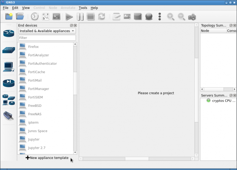
Task: Zoom out with the magnifier minus icon
Action: (181, 17)
